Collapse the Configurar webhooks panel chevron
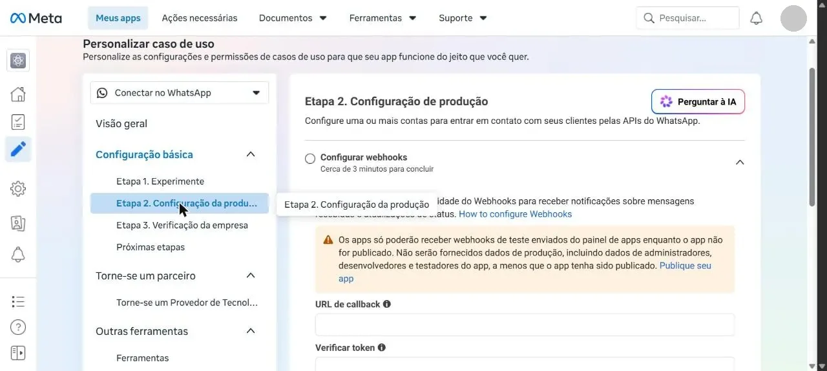827x371 pixels. pos(740,162)
